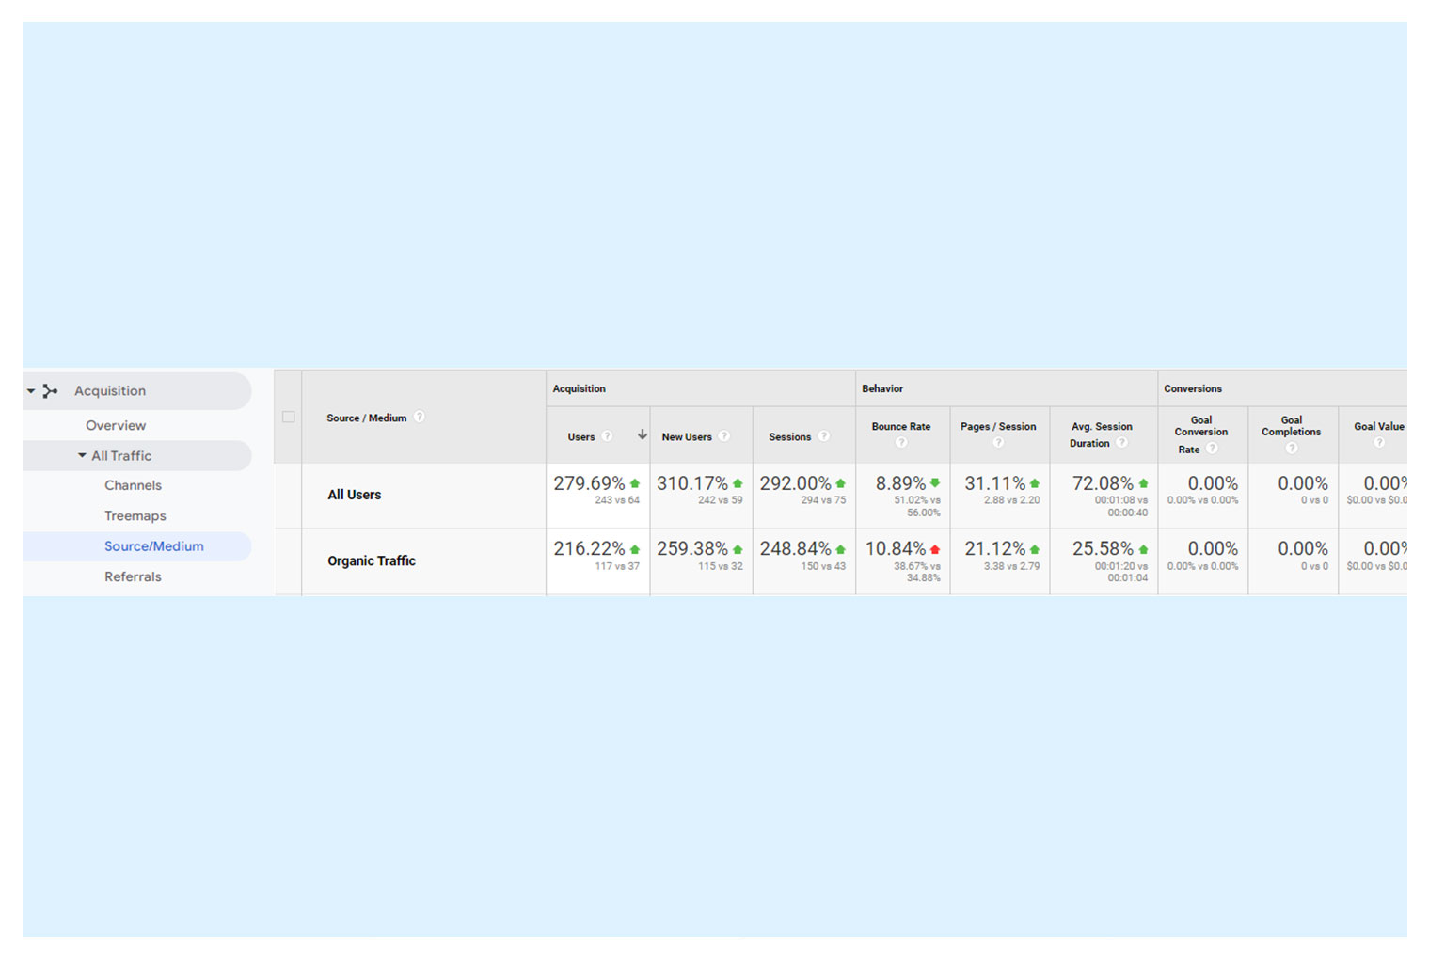Click the '294 vs 75' comparison text
Image resolution: width=1445 pixels, height=963 pixels.
[823, 500]
